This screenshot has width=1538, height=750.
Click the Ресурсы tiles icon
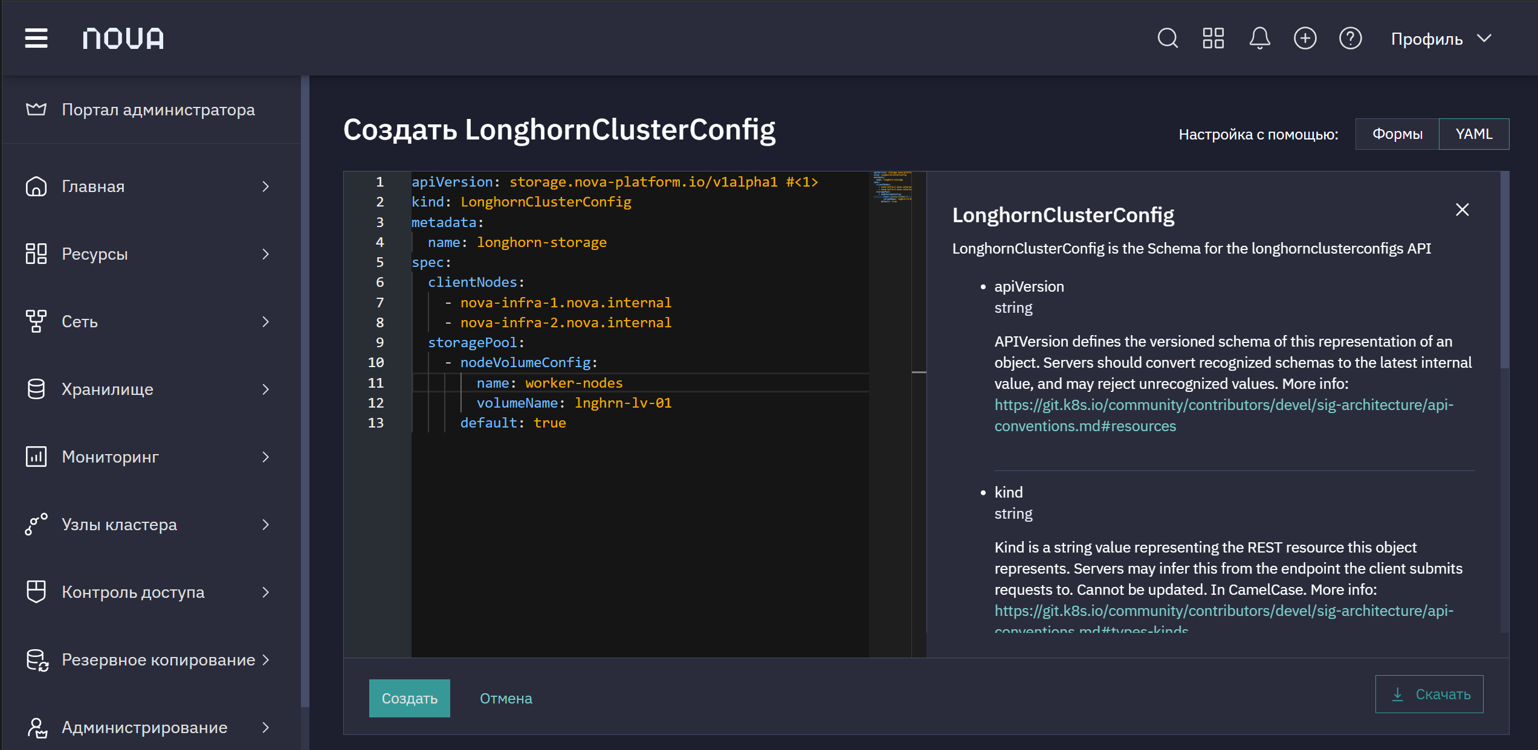pyautogui.click(x=36, y=254)
